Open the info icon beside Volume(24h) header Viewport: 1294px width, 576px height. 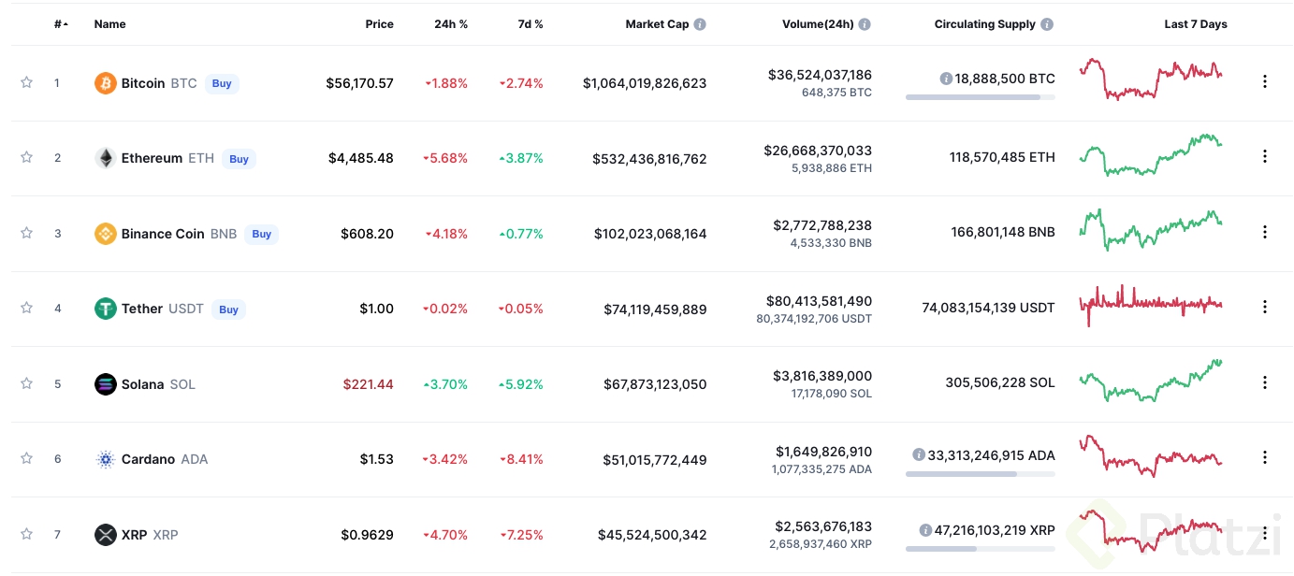[x=865, y=24]
